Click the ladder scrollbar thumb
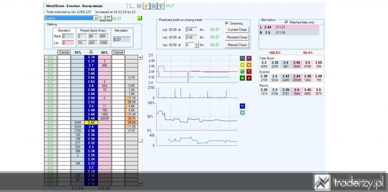 point(140,140)
